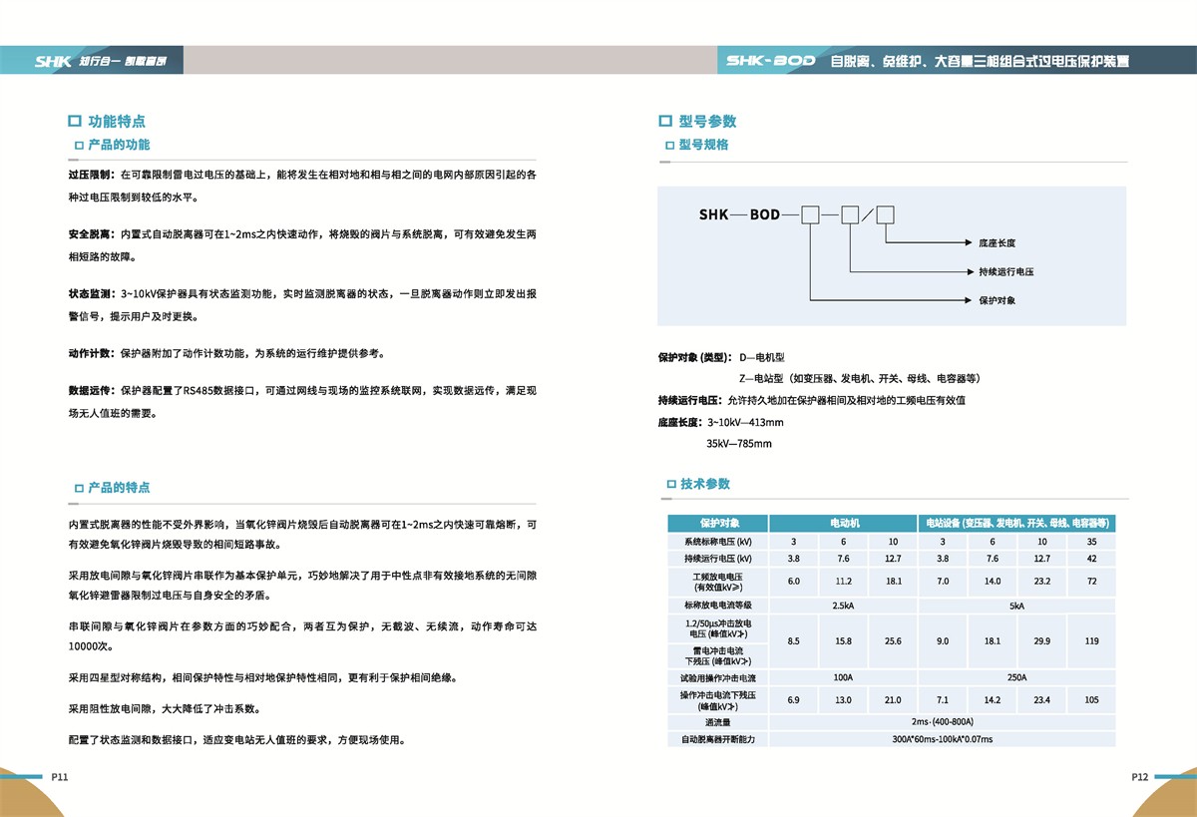
Task: Click the value "3~10kV—413mm"
Action: click(x=745, y=422)
